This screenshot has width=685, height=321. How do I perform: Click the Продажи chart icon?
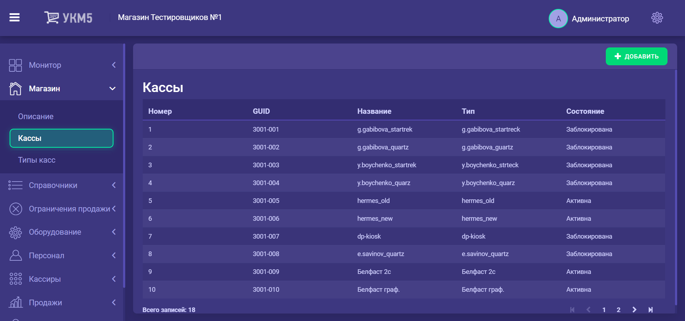pos(16,302)
